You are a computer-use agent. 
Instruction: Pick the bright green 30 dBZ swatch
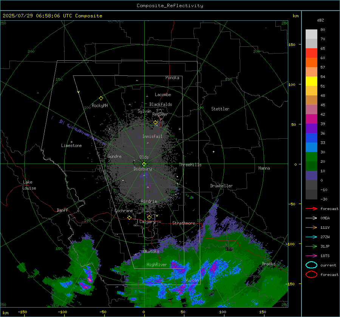[311, 156]
